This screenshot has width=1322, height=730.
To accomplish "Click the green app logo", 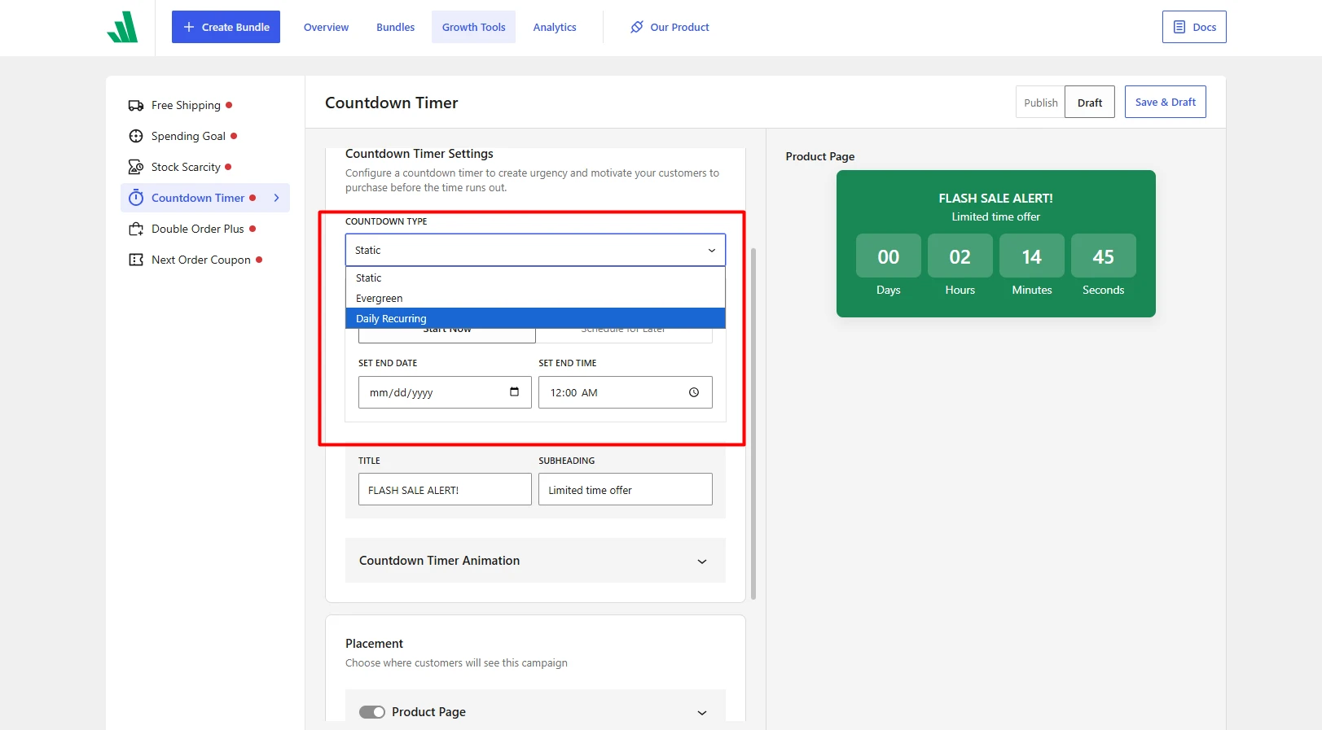I will pyautogui.click(x=122, y=27).
